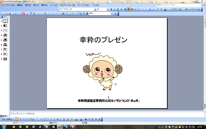Viewport: 206px width, 129px height.
Task: Click the increase font size icon
Action: click(150, 9)
